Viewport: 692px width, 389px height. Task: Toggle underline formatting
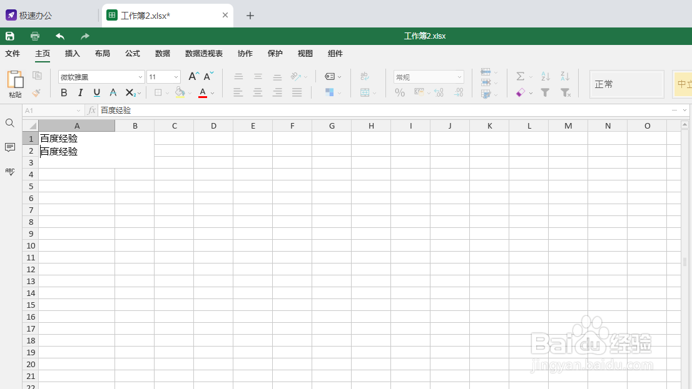96,92
